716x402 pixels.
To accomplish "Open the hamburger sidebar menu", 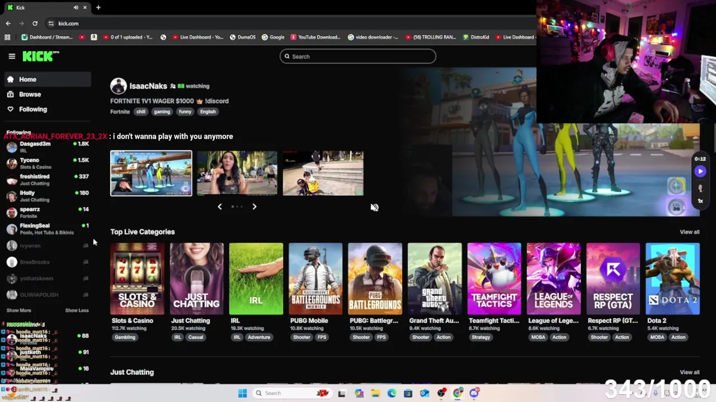I will 12,56.
